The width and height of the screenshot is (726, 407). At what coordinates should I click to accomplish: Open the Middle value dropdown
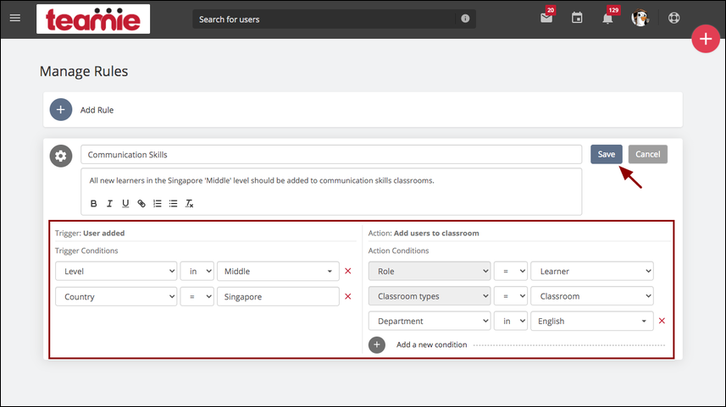pos(278,271)
